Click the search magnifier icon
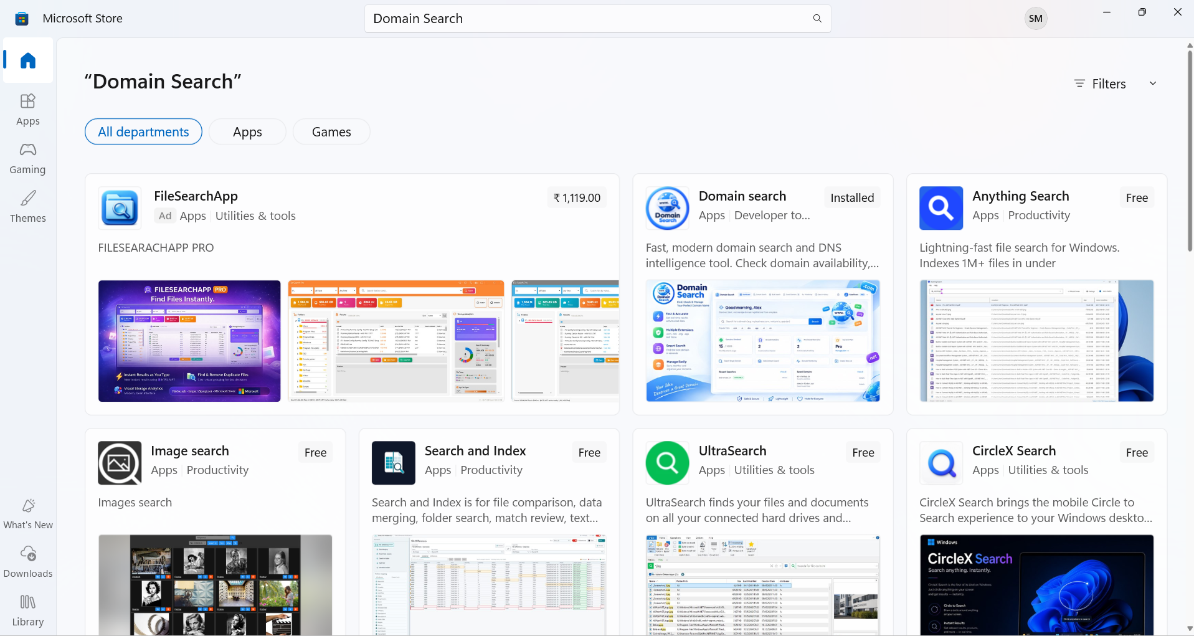This screenshot has width=1194, height=636. click(817, 19)
